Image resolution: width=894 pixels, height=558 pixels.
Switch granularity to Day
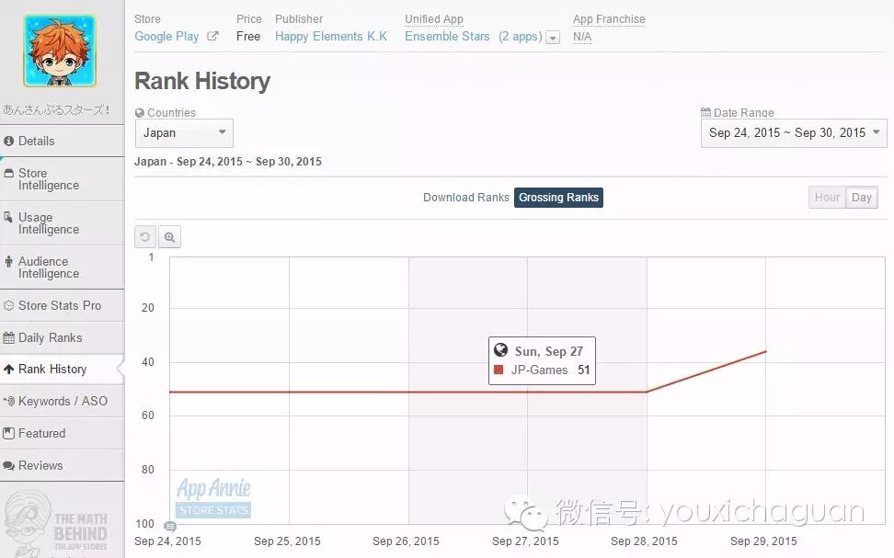pos(862,198)
